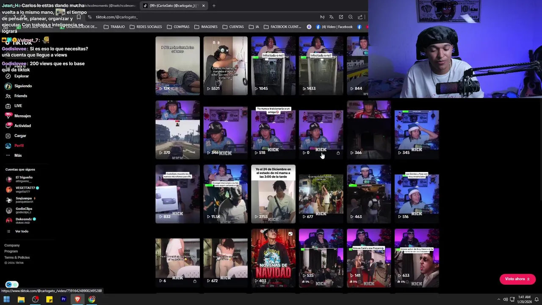Open Siguiendo in the sidebar

[x=19, y=86]
